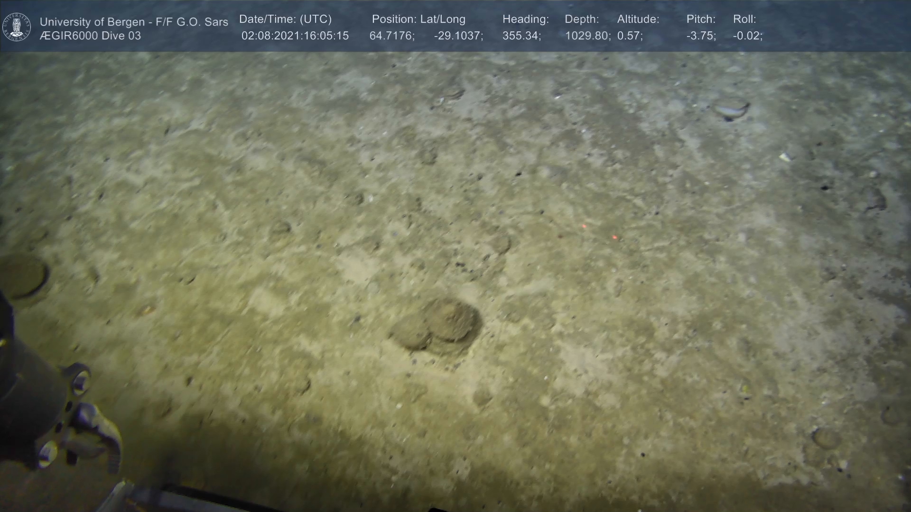Click the 'Roll:' label

(744, 19)
